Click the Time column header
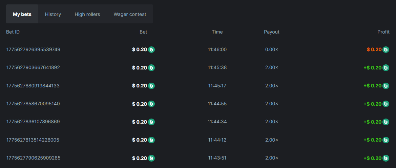 (x=217, y=32)
